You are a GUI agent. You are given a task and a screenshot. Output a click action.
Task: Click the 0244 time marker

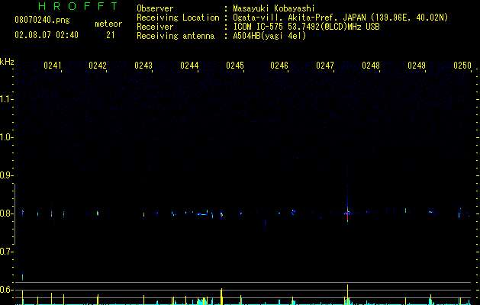189,66
